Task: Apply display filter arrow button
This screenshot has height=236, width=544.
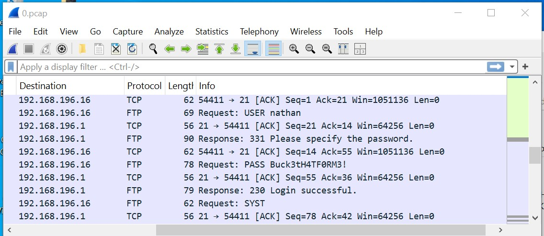Action: pyautogui.click(x=495, y=67)
